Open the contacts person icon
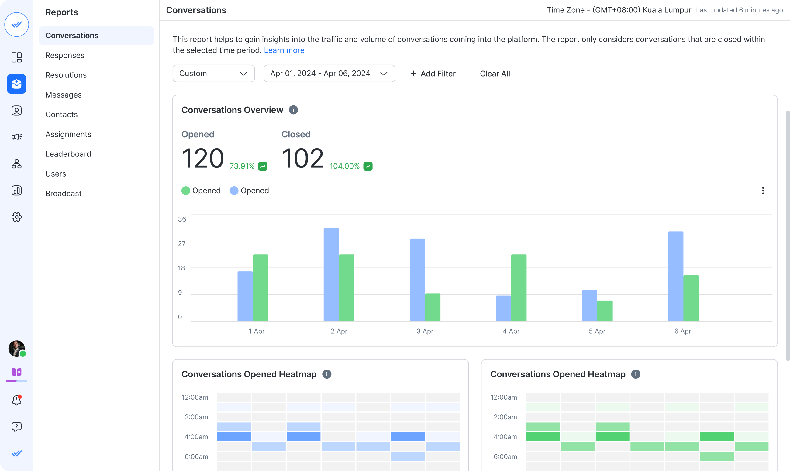The height and width of the screenshot is (471, 790). coord(16,111)
